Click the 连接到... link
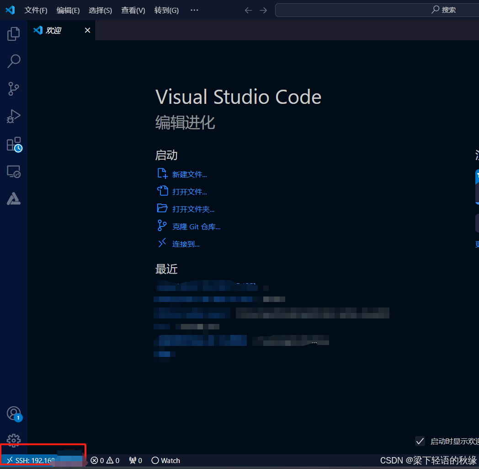Screen dimensions: 479x469 (x=186, y=244)
